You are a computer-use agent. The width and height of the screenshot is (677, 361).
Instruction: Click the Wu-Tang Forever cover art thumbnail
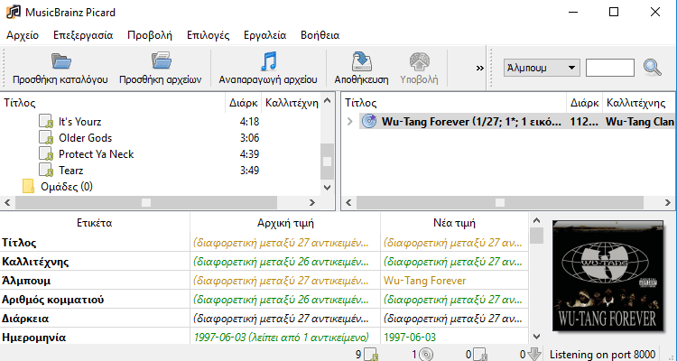(x=607, y=275)
